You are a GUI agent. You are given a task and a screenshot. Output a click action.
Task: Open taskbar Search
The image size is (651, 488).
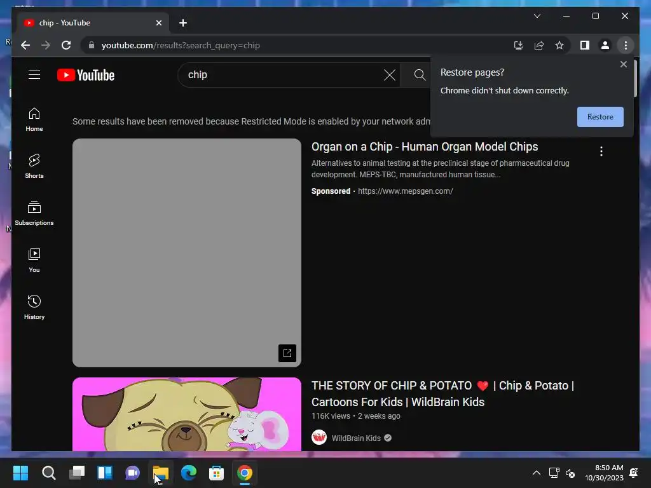48,473
